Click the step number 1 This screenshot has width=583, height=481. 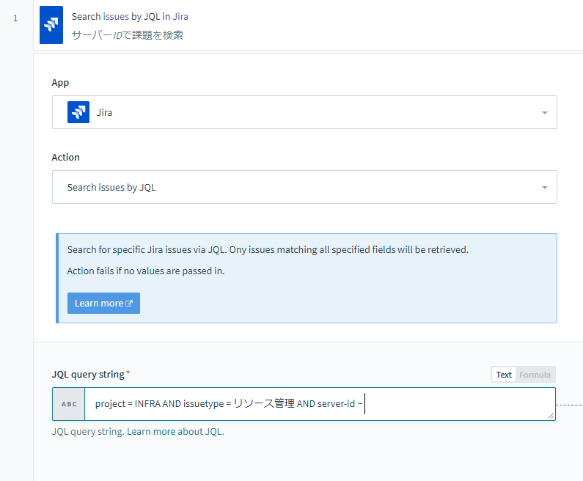(15, 18)
